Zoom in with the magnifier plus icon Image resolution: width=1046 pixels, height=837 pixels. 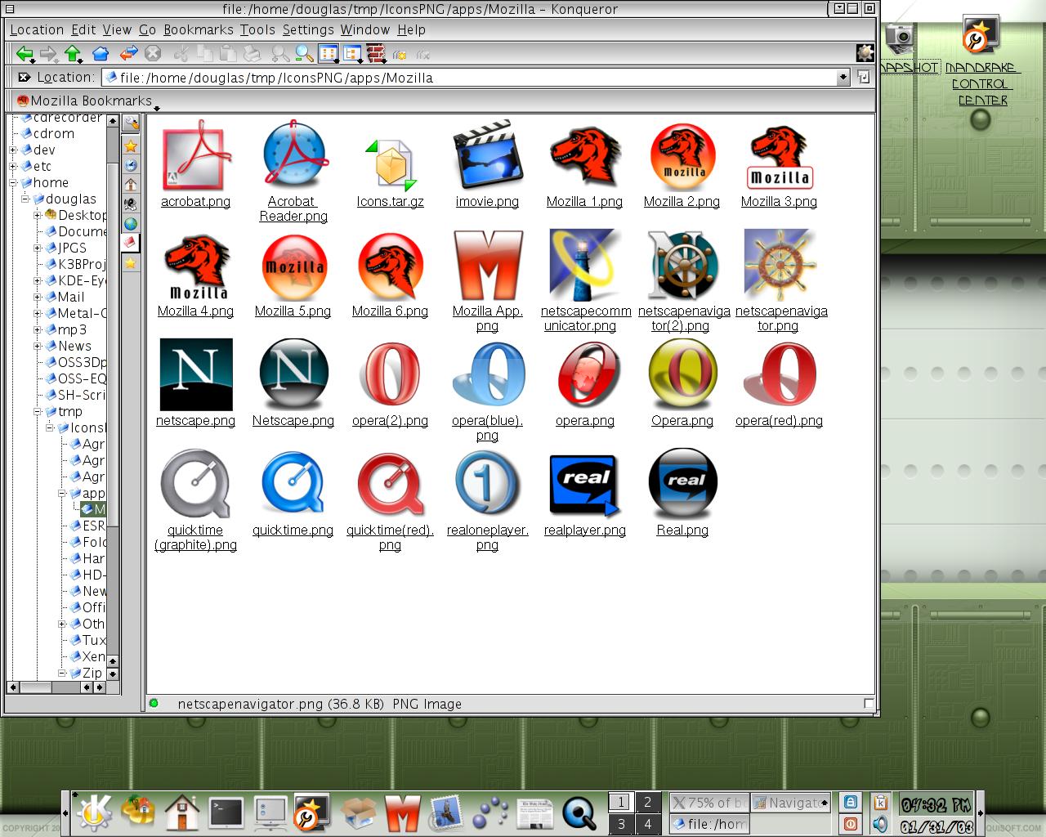[280, 54]
